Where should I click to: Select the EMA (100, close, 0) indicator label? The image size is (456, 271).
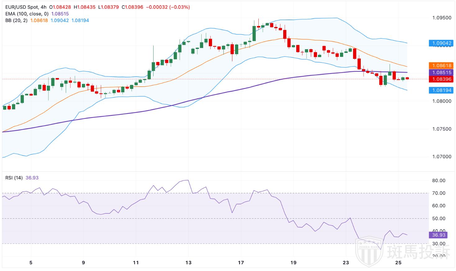tap(27, 14)
